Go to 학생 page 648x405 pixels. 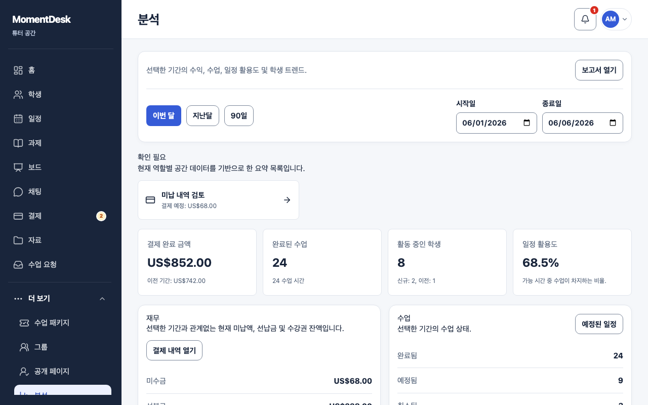pos(61,95)
